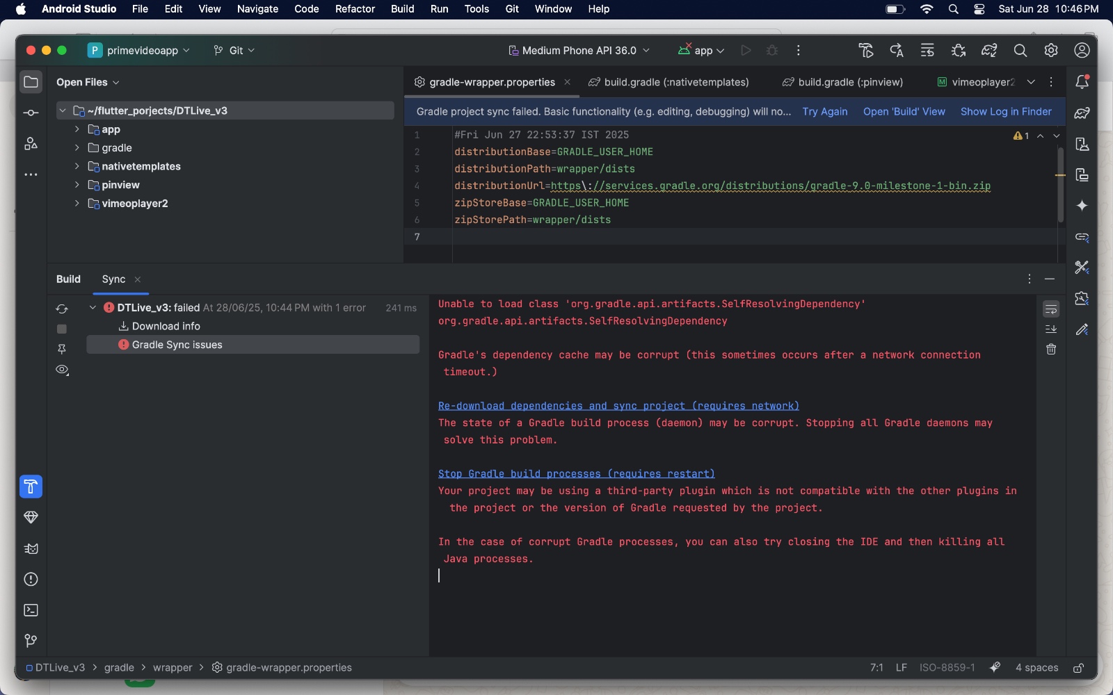
Task: Click the ISO-8859-1 encoding in status bar
Action: coord(947,668)
